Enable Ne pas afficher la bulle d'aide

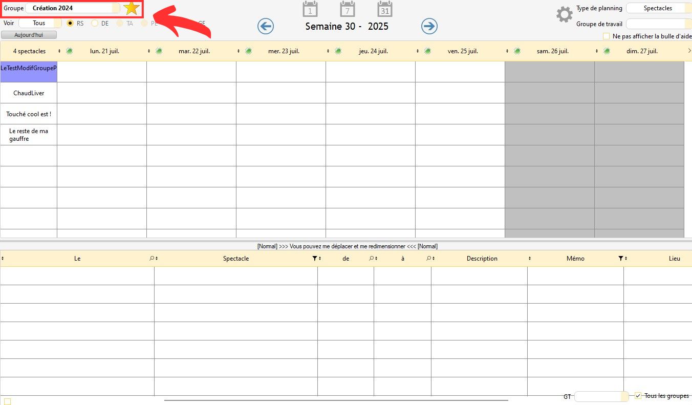(606, 36)
